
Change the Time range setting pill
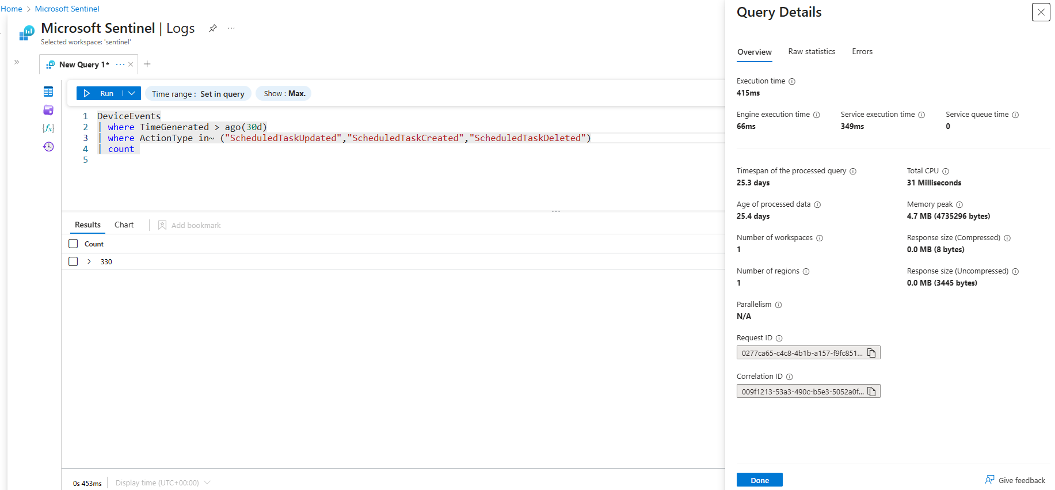click(x=198, y=94)
